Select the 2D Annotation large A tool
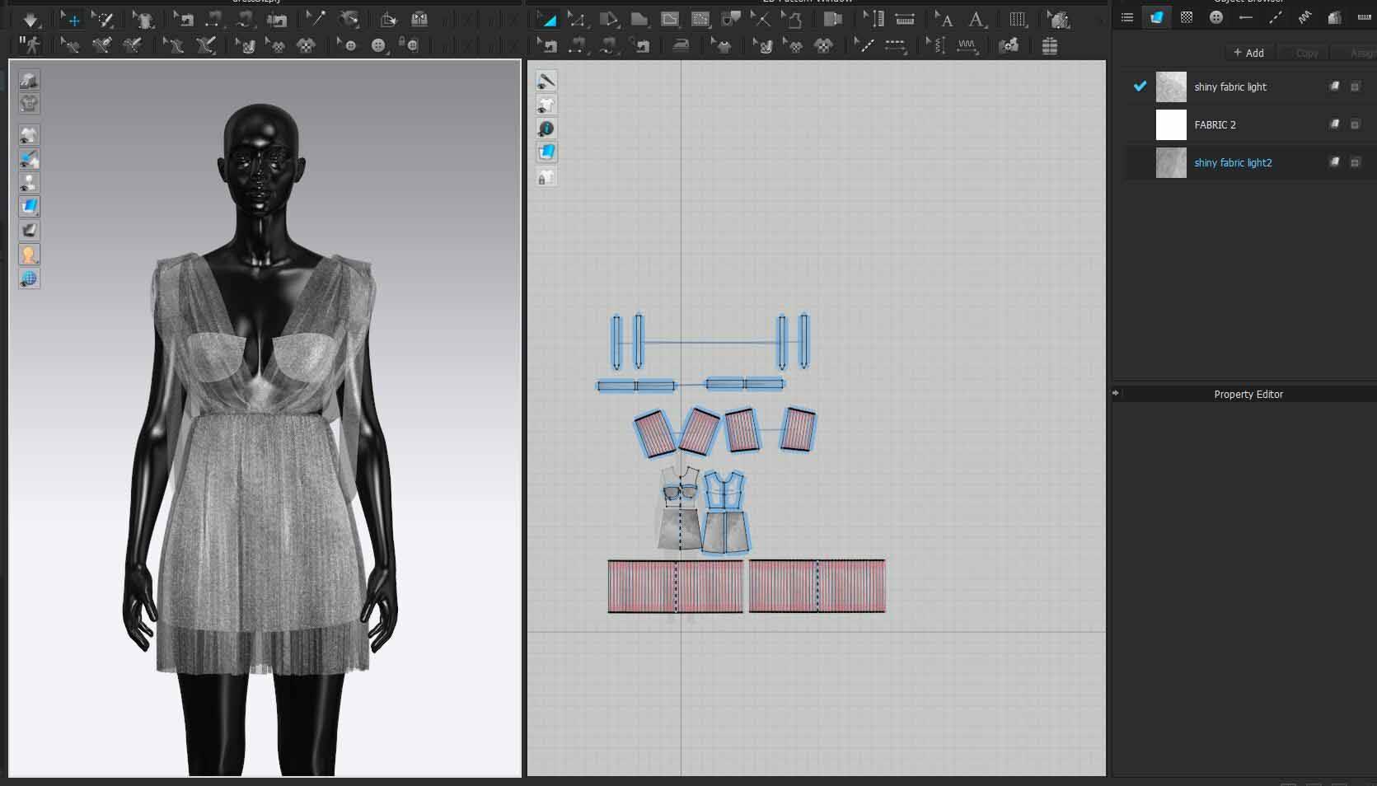Viewport: 1377px width, 786px height. tap(977, 19)
